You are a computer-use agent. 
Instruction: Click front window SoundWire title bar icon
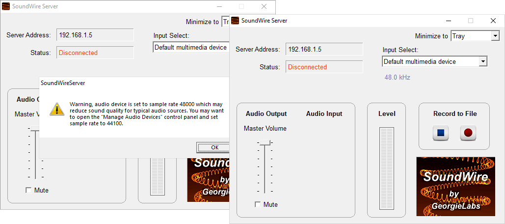235,21
